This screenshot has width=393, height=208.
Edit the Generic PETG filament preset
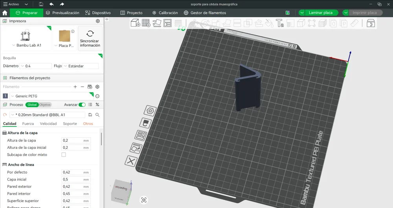tap(97, 96)
